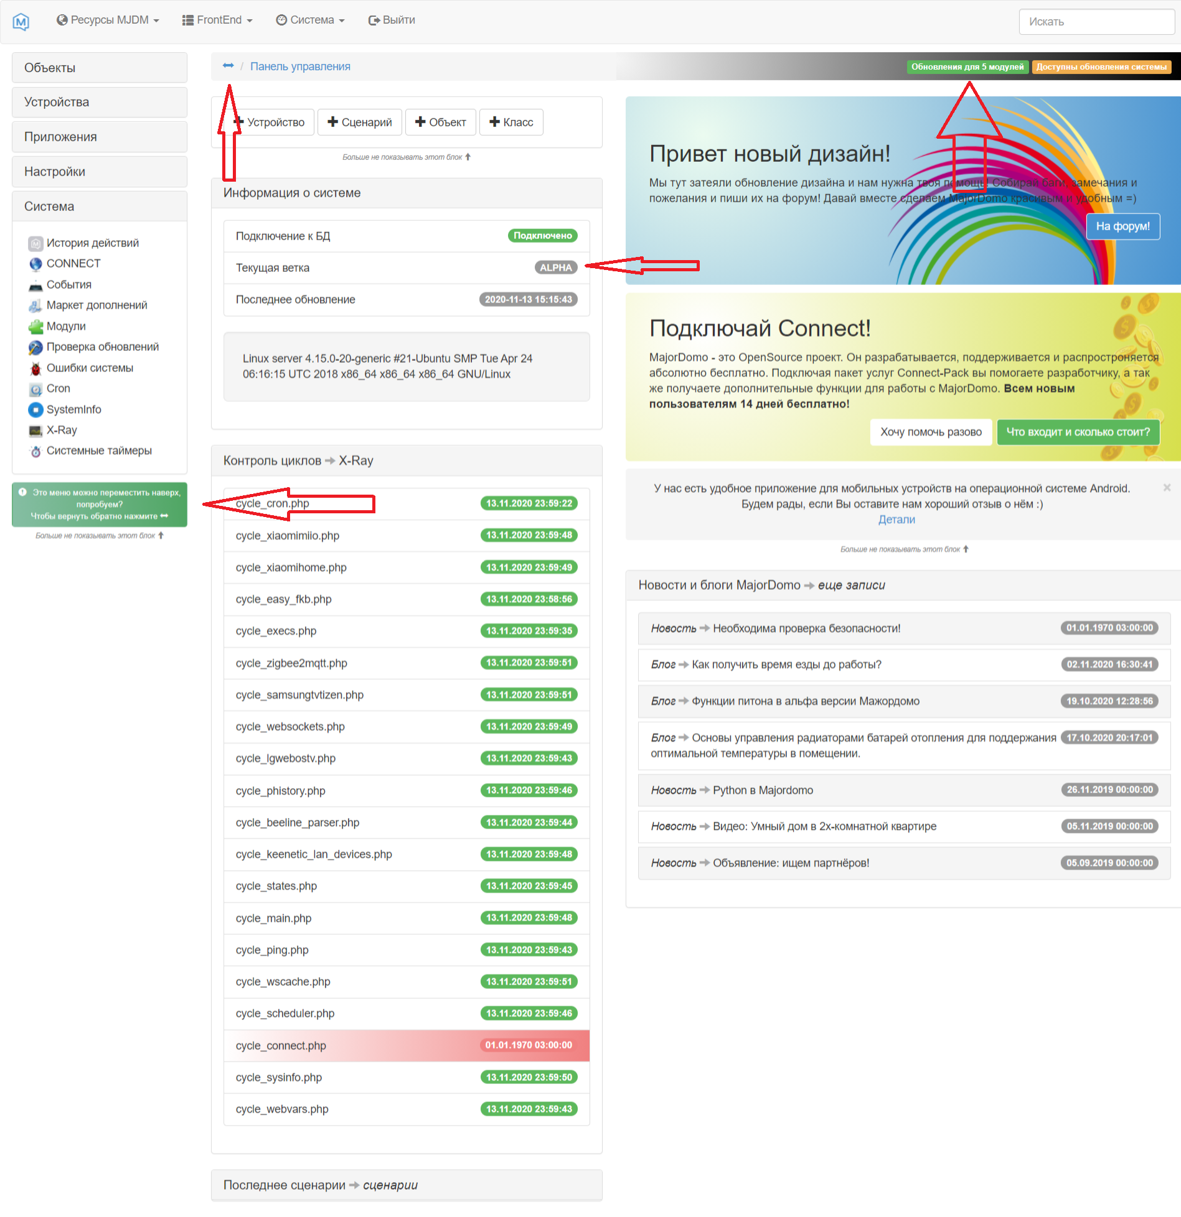This screenshot has width=1181, height=1217.
Task: Open news Python в Majordomo
Action: tap(763, 790)
